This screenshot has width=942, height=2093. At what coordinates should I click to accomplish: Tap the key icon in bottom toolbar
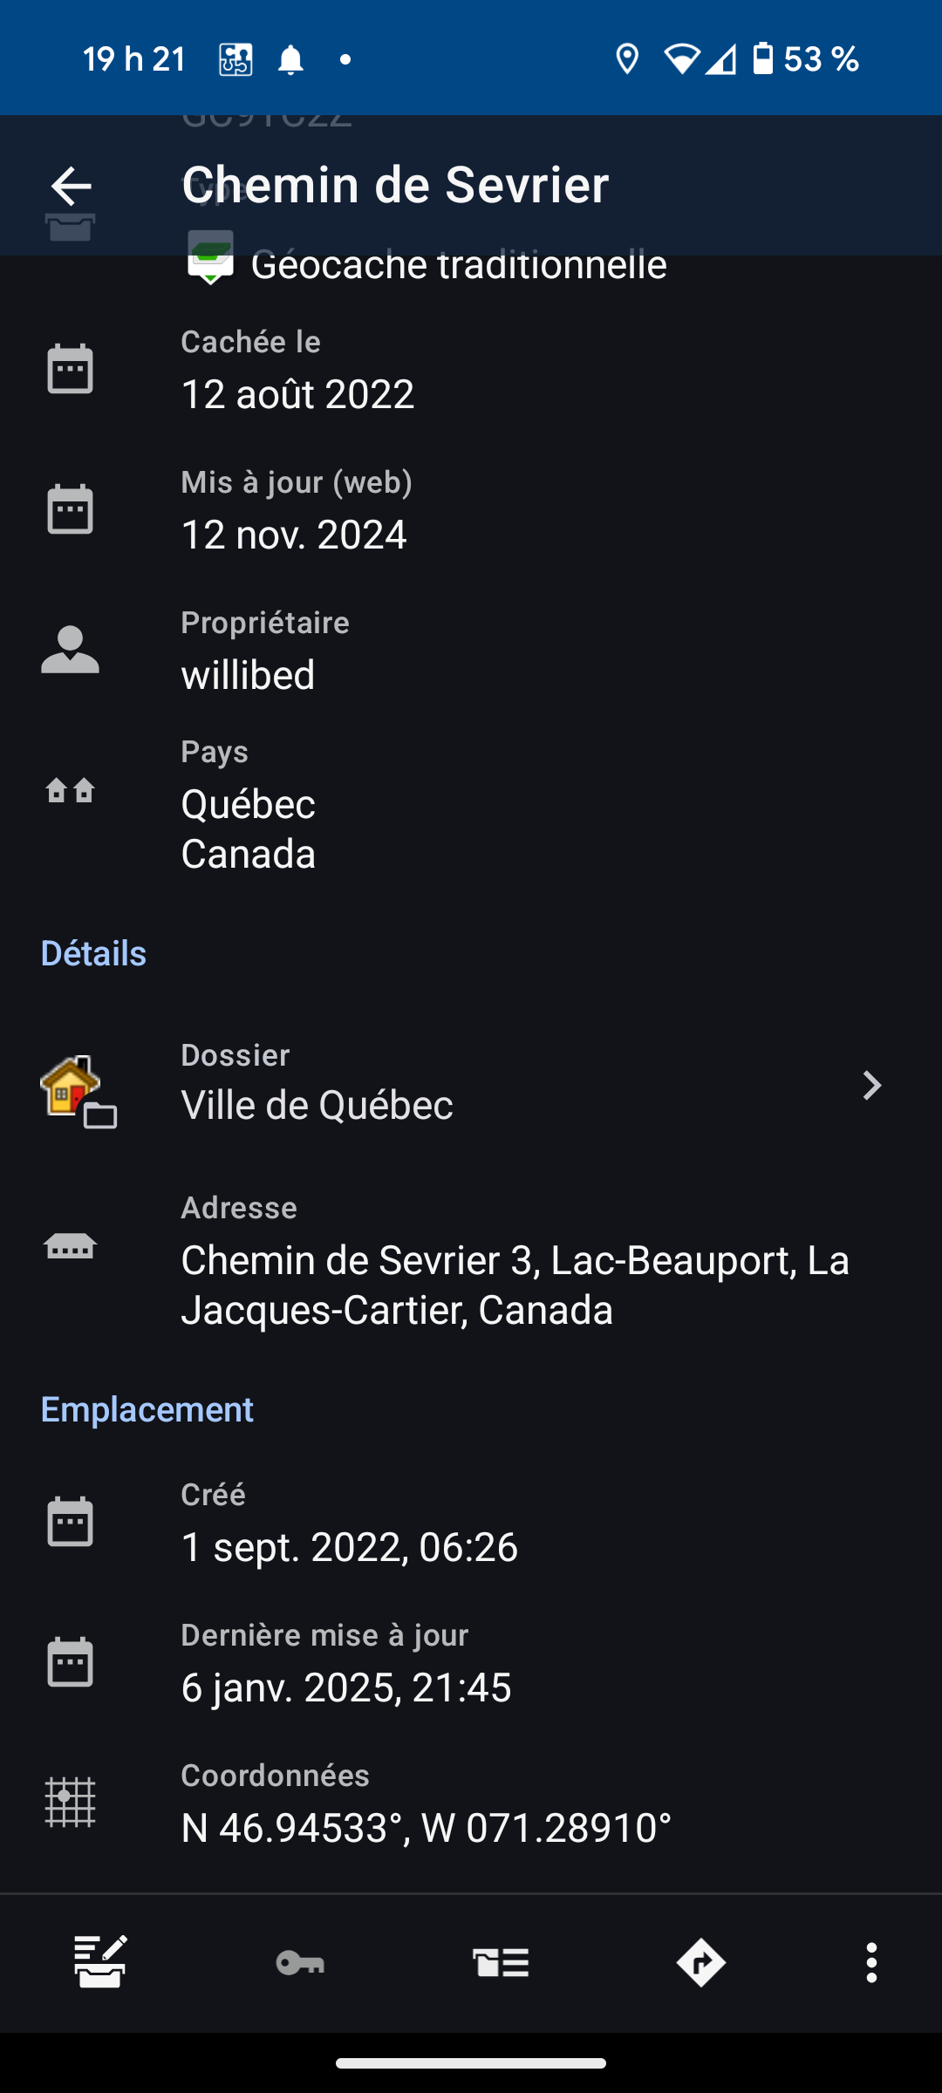point(300,1962)
